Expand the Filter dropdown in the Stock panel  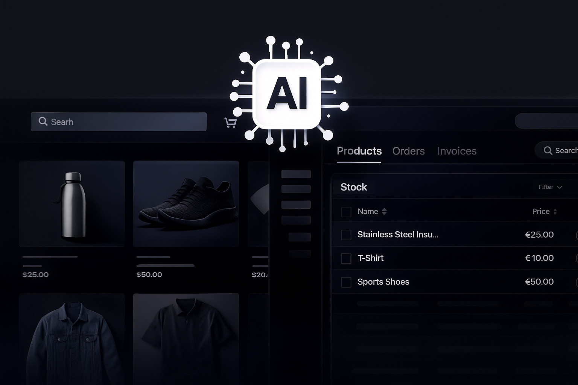[x=550, y=187]
